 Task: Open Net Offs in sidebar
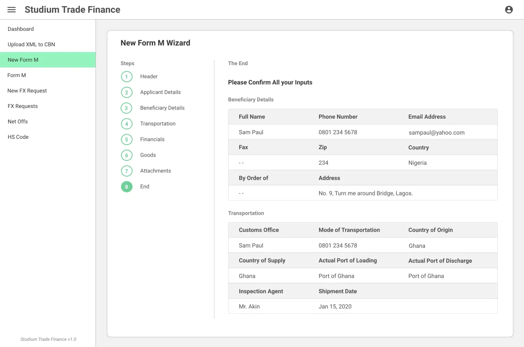click(x=48, y=121)
